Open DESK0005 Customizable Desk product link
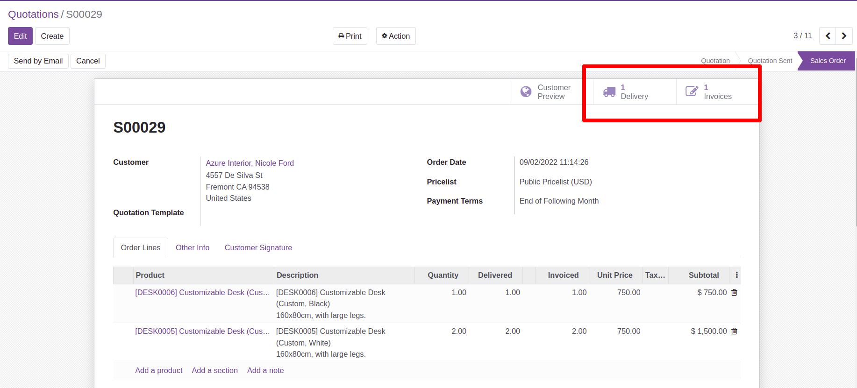Screen dimensions: 857x388 coord(202,331)
